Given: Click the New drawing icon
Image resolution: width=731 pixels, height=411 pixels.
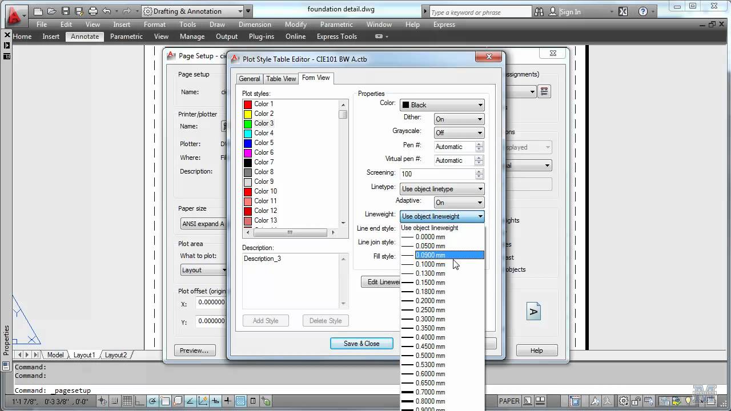Looking at the screenshot, I should [x=38, y=11].
